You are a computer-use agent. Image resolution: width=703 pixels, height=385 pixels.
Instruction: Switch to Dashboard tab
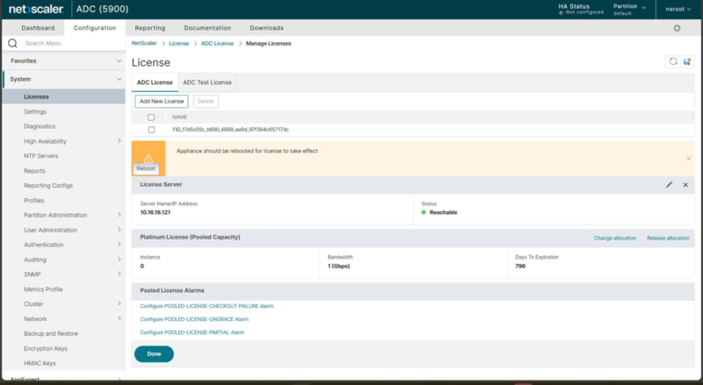(38, 28)
